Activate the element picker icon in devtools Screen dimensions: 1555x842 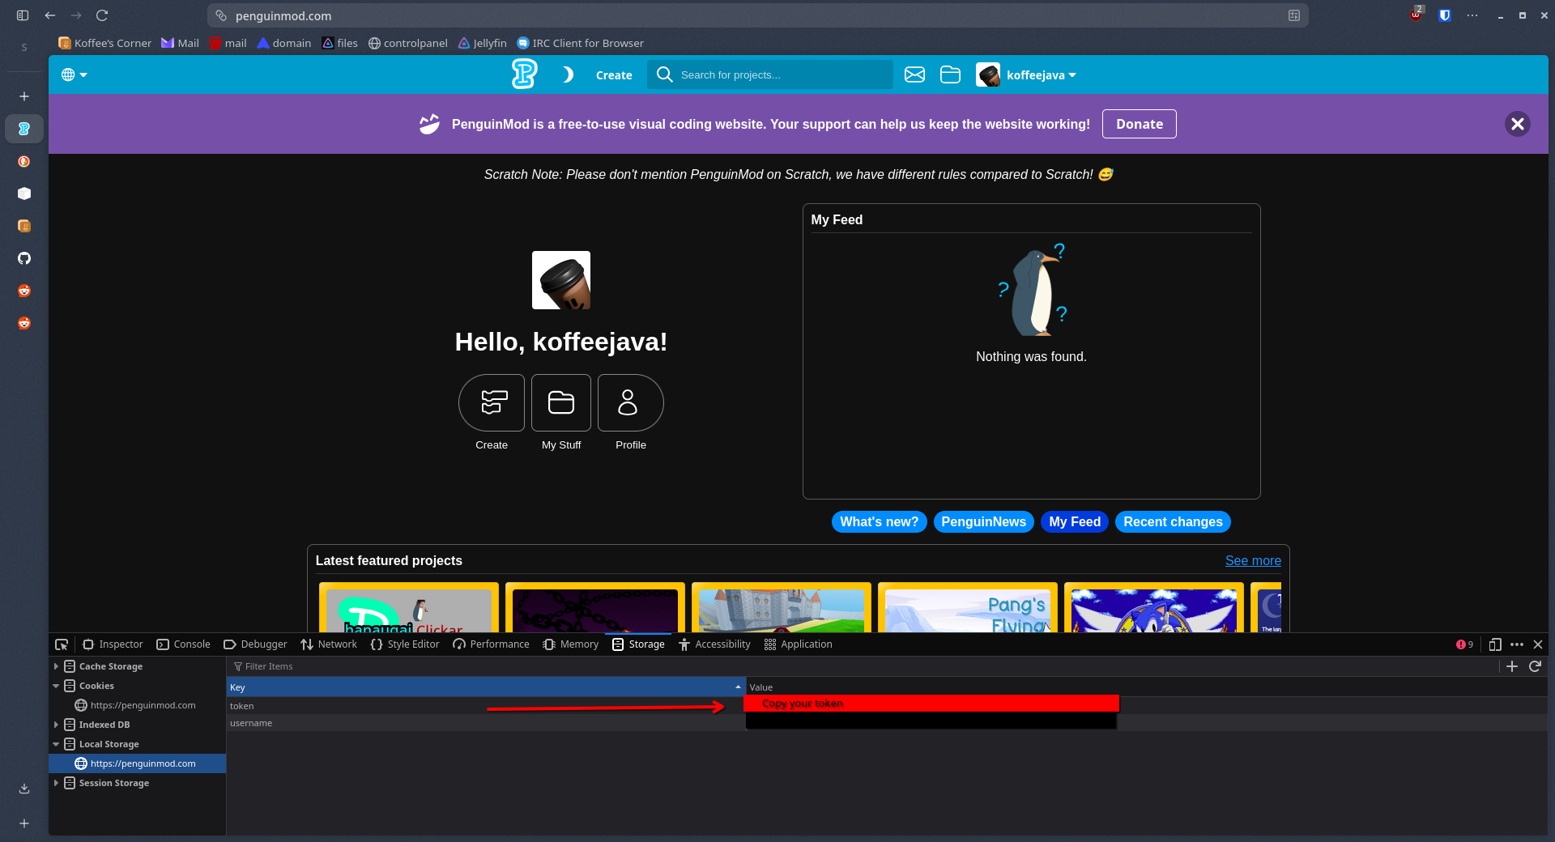(x=62, y=644)
